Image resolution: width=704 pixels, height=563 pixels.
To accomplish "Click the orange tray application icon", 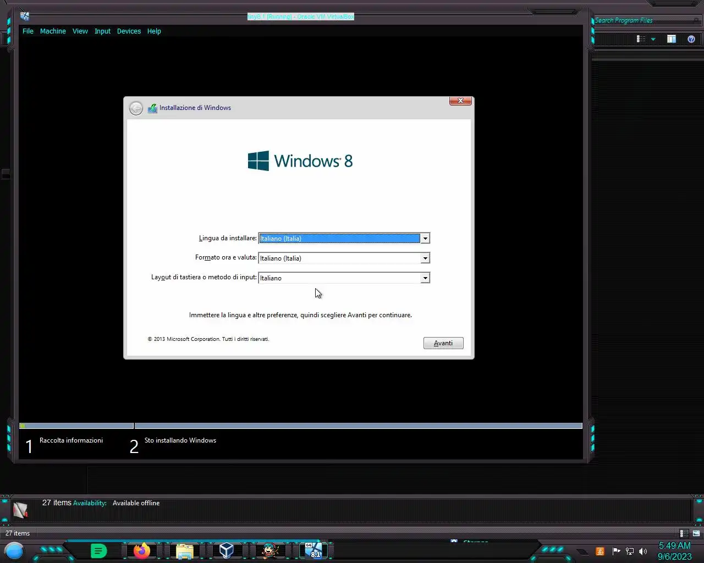I will [600, 551].
